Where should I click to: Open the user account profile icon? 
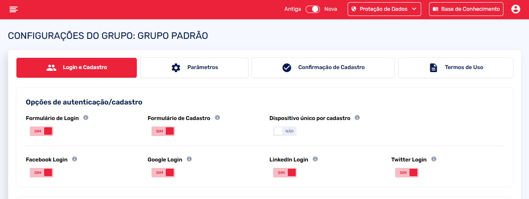[515, 9]
